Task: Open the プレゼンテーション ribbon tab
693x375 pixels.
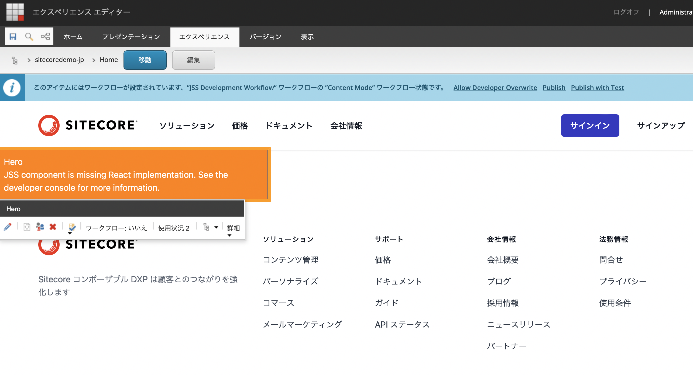Action: (x=131, y=37)
